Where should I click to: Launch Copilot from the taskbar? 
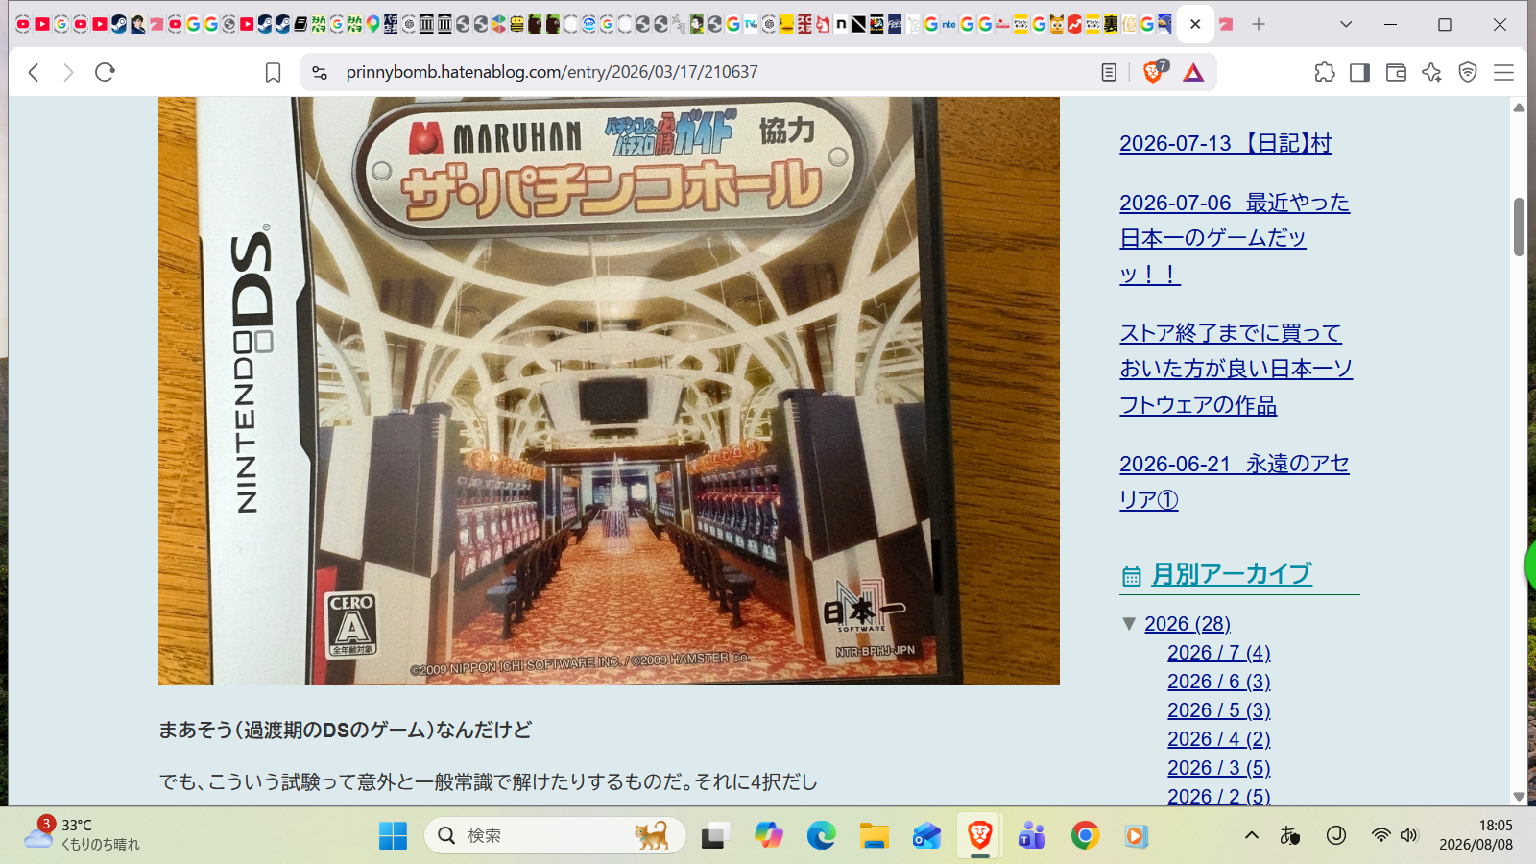[768, 836]
